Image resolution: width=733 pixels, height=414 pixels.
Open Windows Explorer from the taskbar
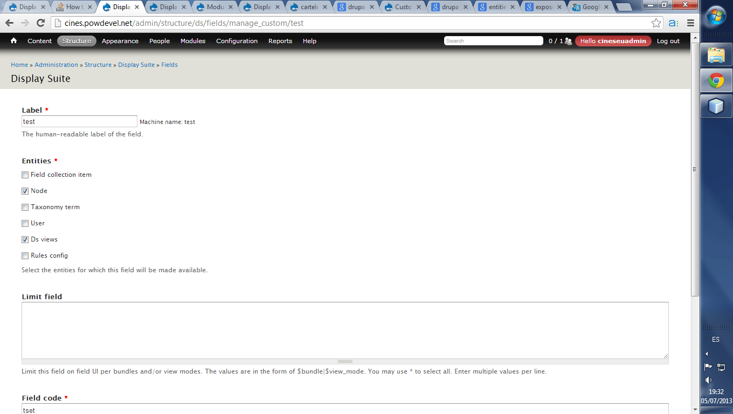point(716,54)
